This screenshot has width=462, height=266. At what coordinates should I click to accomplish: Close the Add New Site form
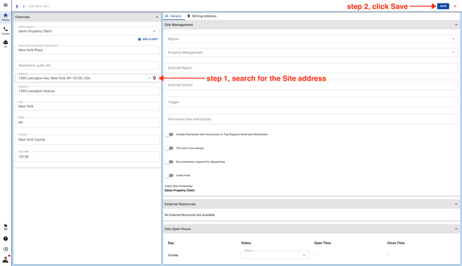click(455, 6)
